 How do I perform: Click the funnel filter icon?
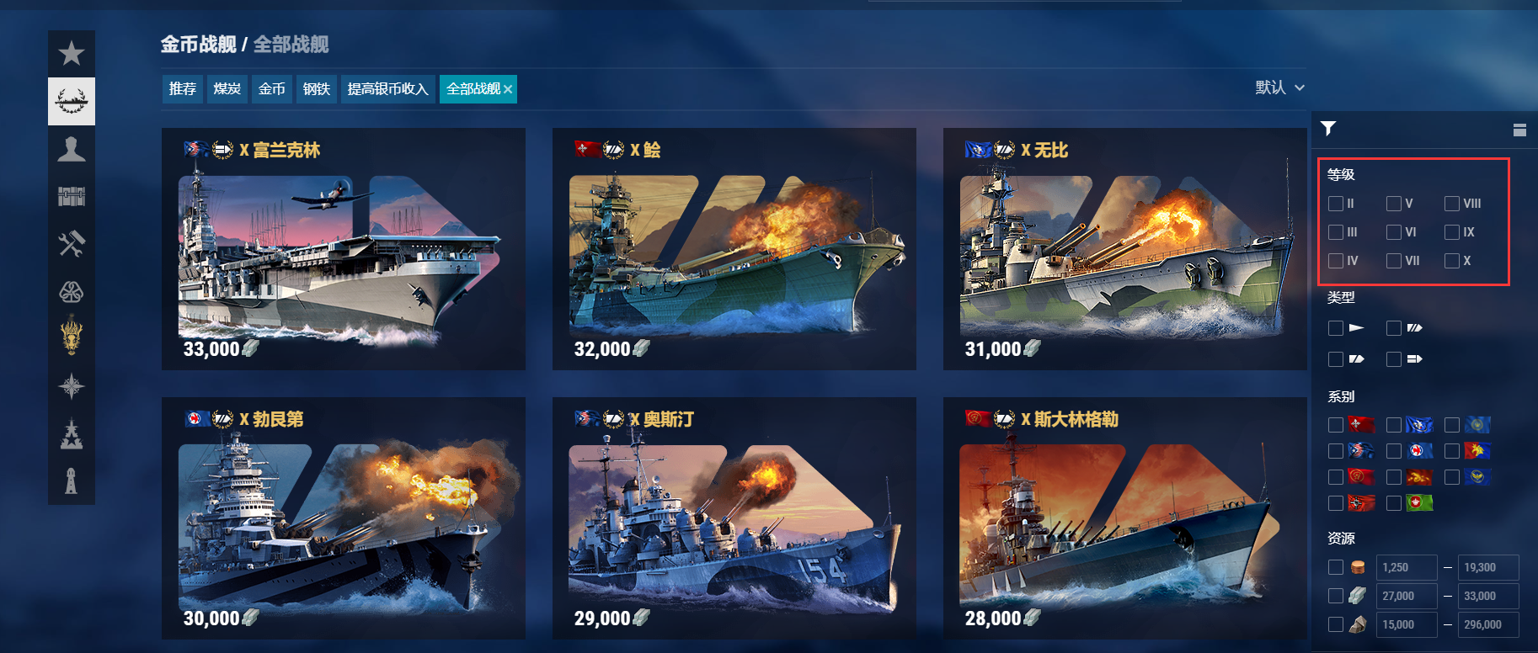pos(1328,129)
